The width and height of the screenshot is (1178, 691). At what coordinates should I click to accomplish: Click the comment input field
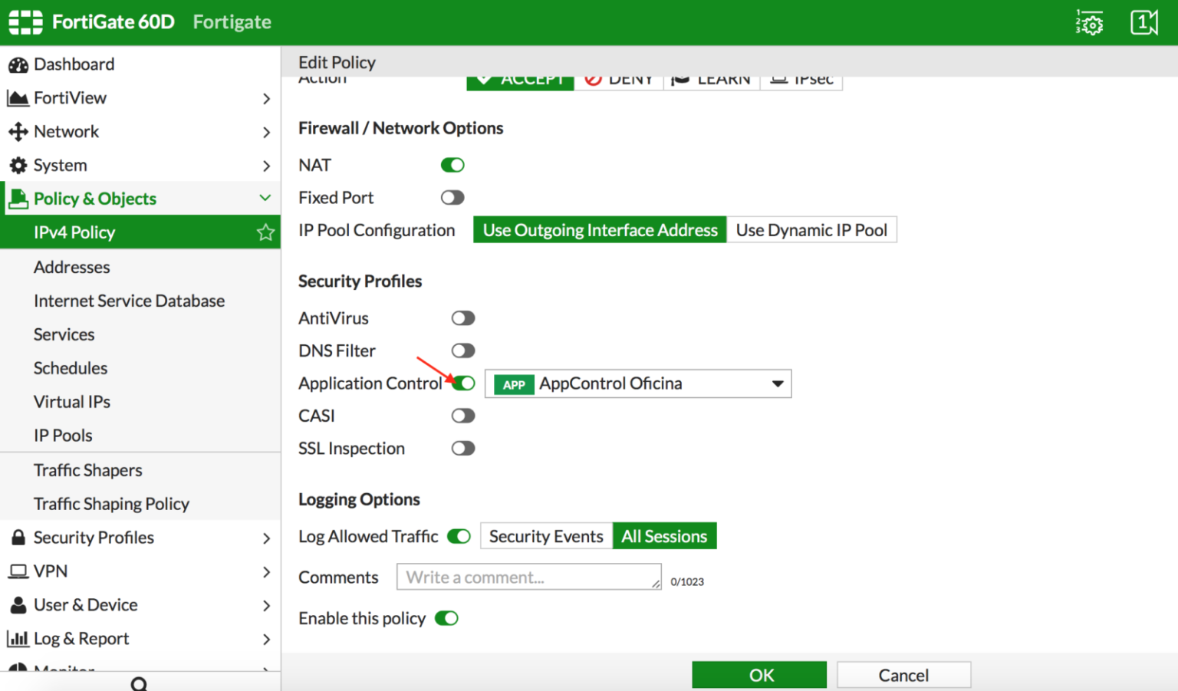pos(528,577)
